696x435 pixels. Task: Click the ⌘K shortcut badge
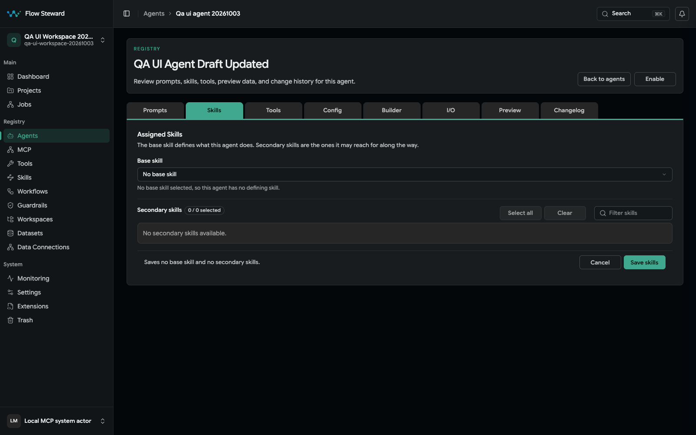tap(659, 14)
